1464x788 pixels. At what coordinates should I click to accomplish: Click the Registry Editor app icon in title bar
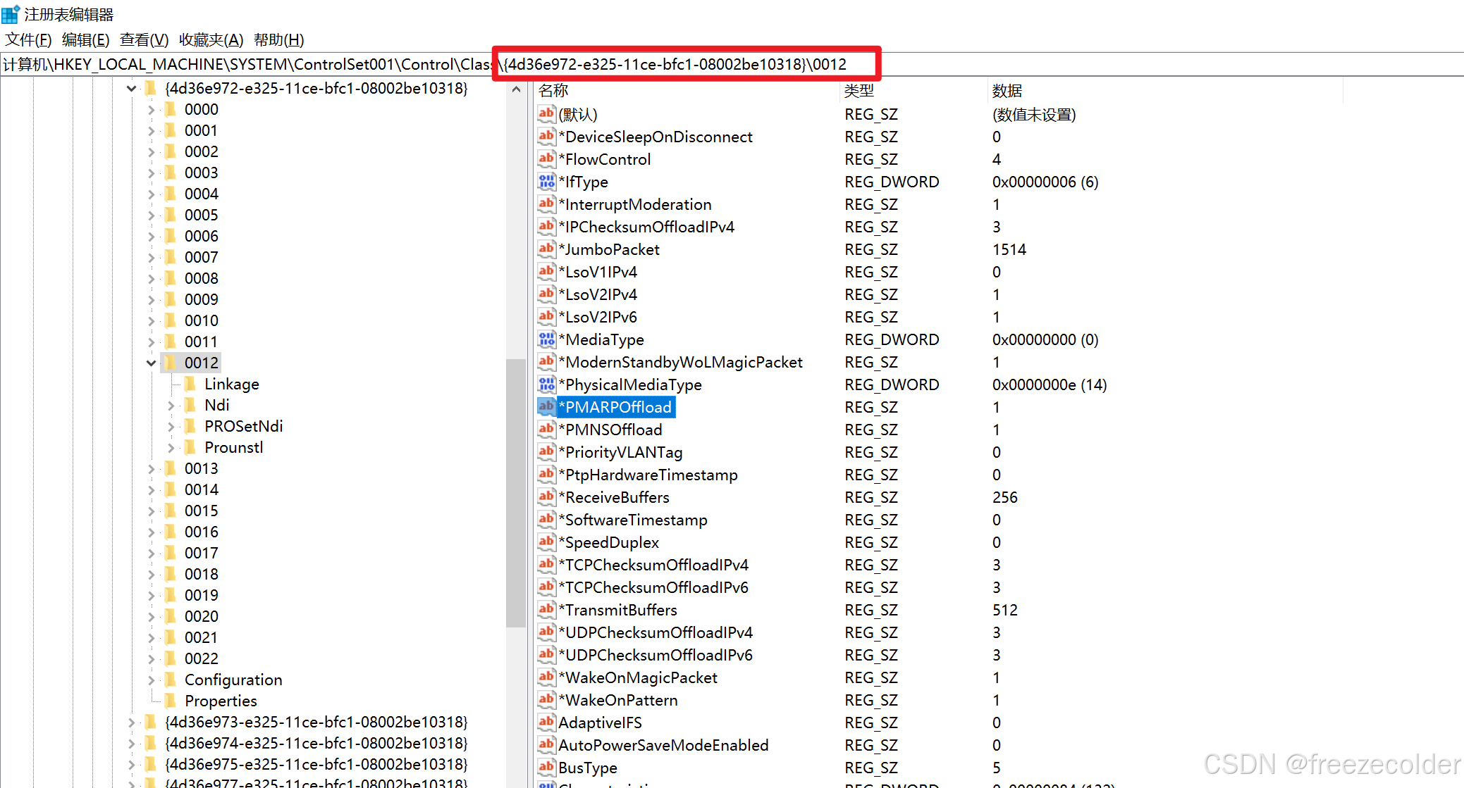pyautogui.click(x=10, y=14)
